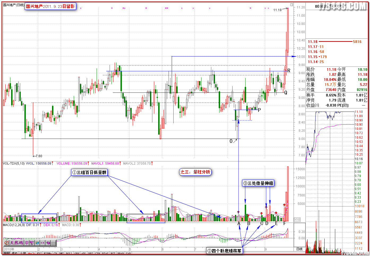Click the 涨幅 10.04% field
Image resolution: width=370 pixels, height=256 pixels.
pyautogui.click(x=321, y=80)
